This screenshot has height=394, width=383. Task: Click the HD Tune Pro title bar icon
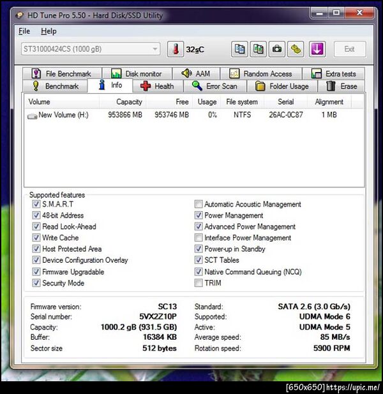click(x=19, y=15)
